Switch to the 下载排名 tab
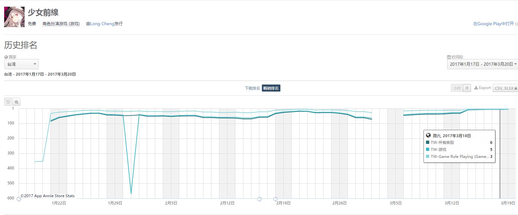 252,88
